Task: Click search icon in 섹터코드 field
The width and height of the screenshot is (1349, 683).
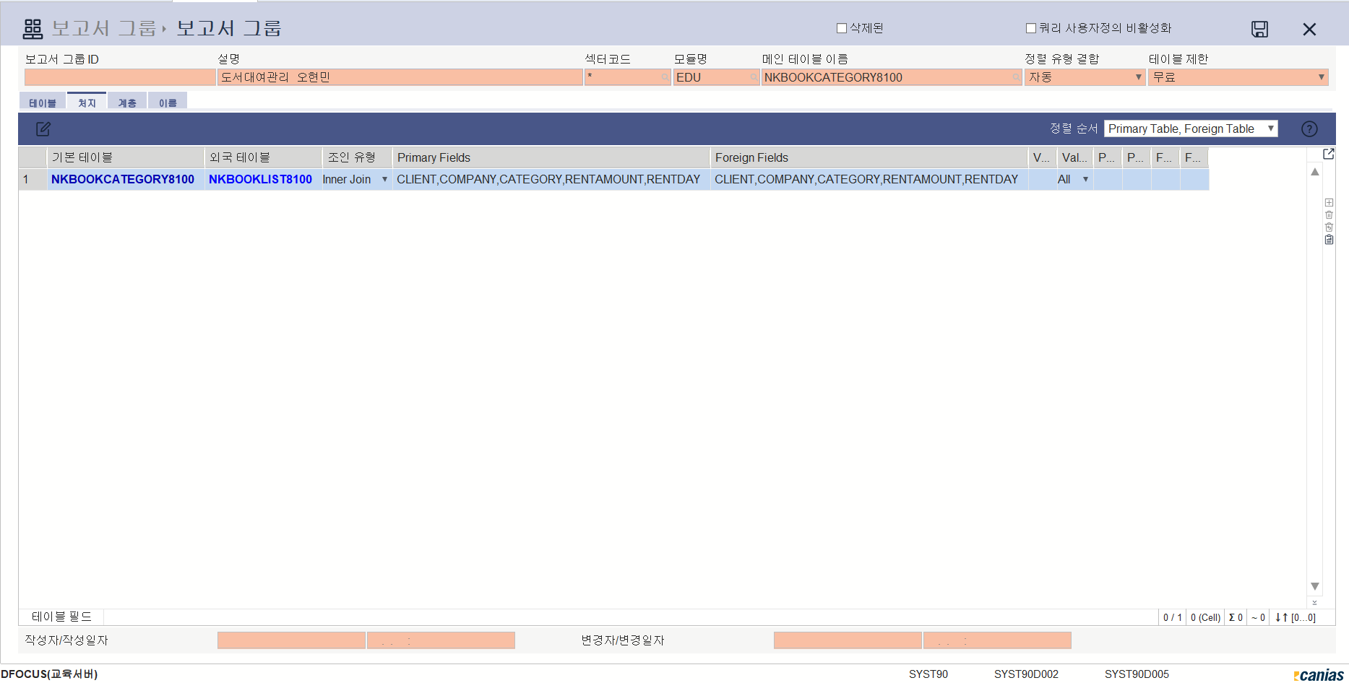Action: coord(665,77)
